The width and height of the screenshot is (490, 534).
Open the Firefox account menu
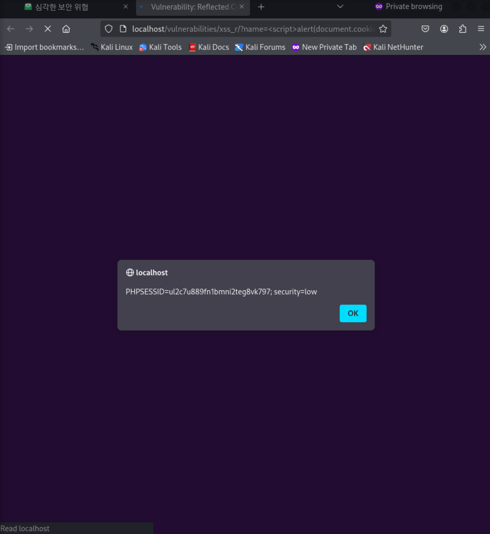[x=444, y=29]
